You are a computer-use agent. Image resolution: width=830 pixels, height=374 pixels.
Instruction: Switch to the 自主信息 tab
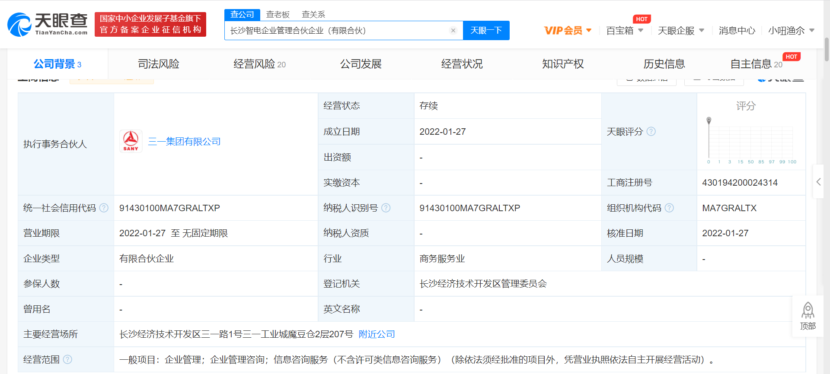click(x=756, y=64)
